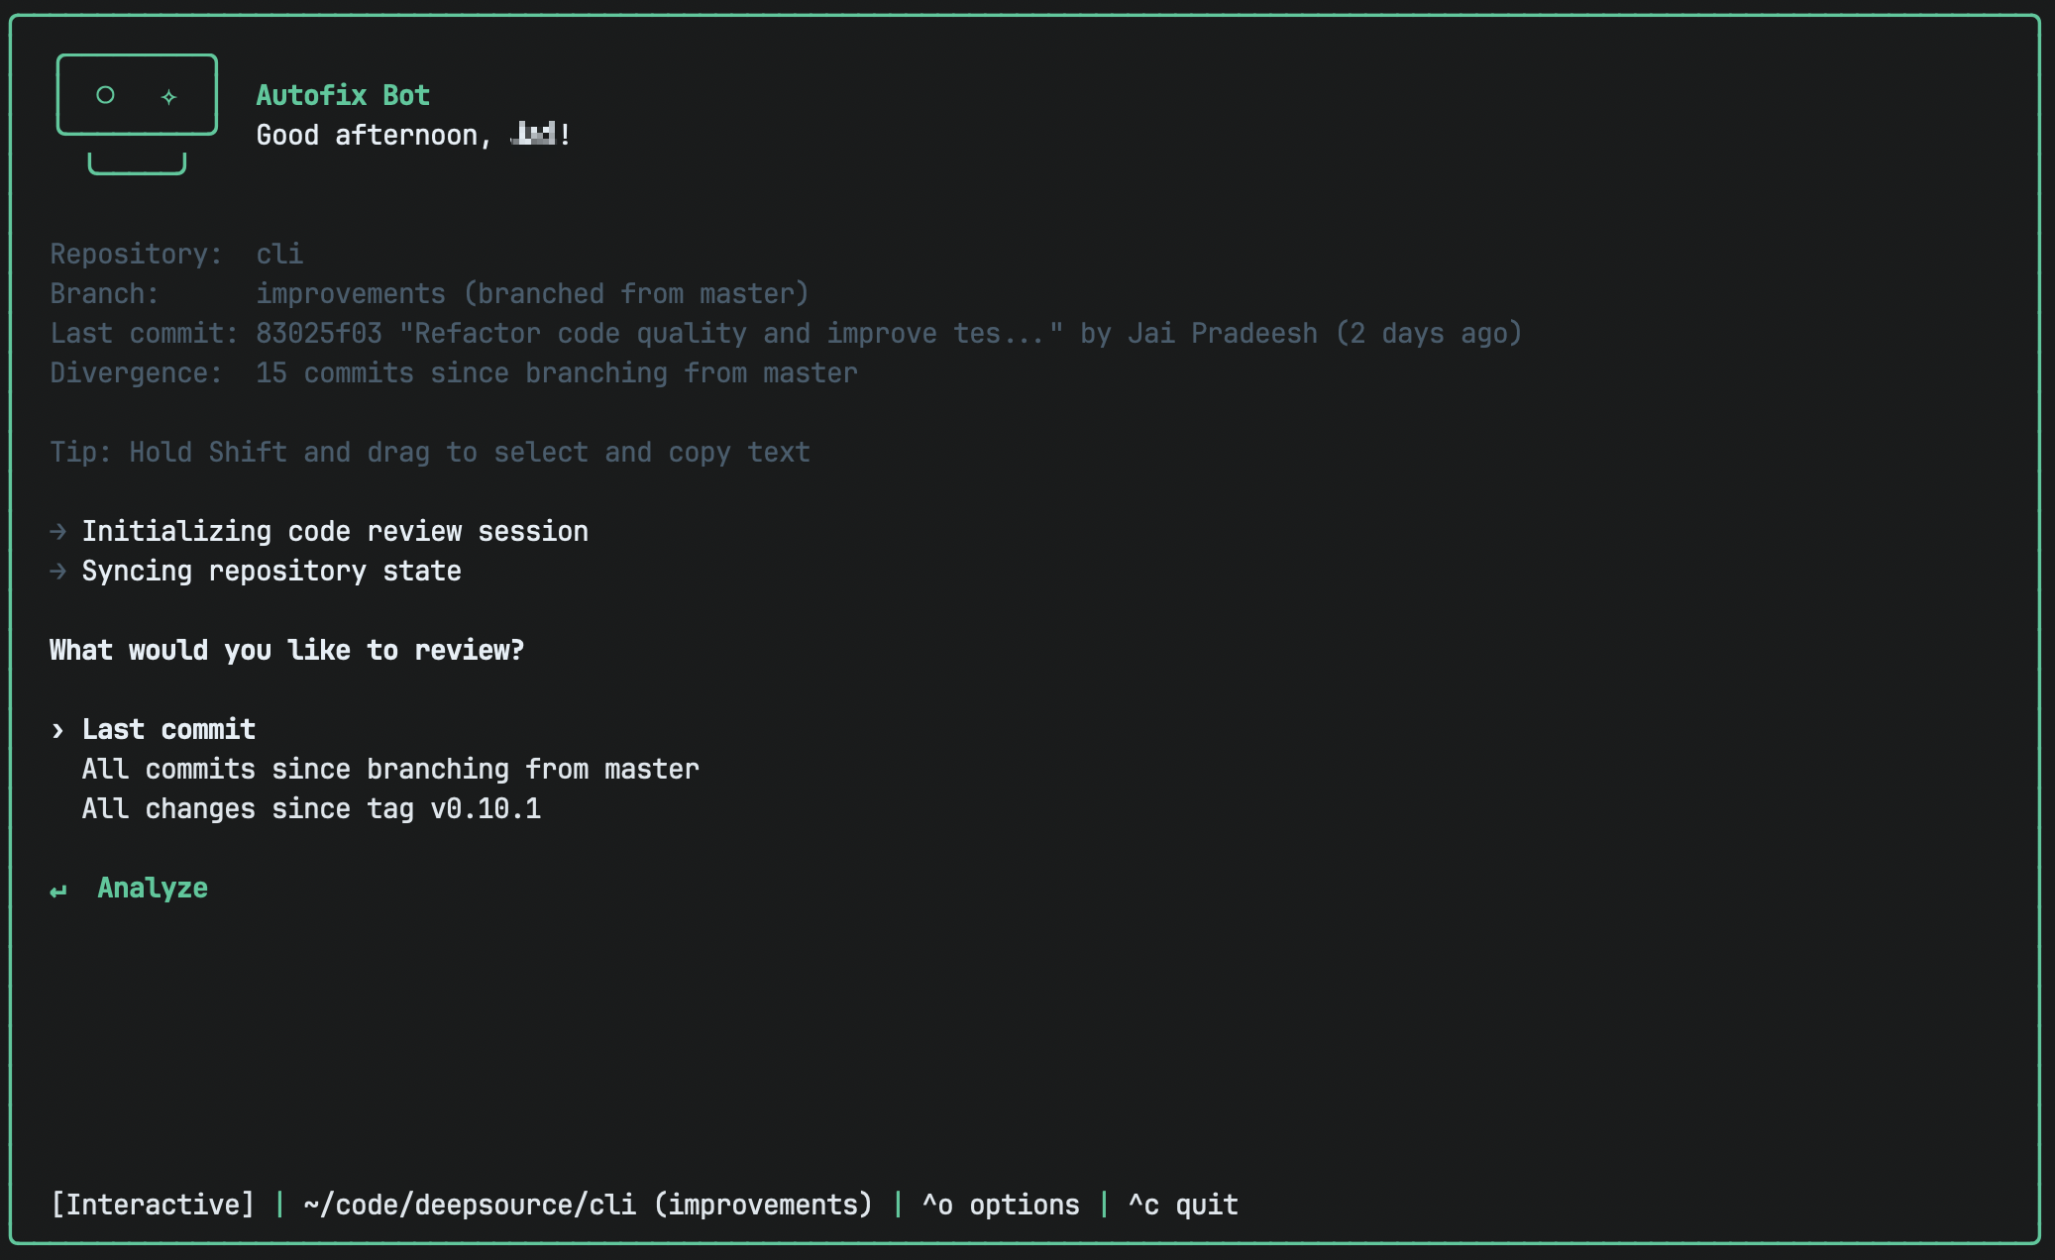Viewport: 2055px width, 1260px height.
Task: Click the circle eye in robot logo
Action: click(x=105, y=95)
